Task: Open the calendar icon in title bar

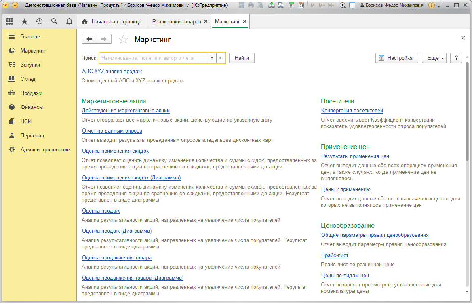Action: coord(301,5)
